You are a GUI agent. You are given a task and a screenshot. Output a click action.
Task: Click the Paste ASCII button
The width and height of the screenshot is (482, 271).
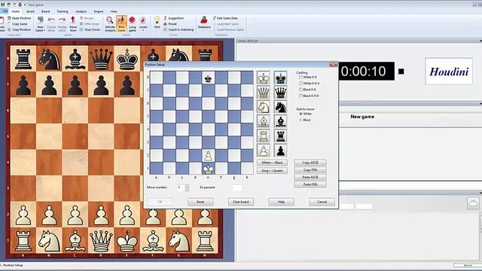[310, 178]
